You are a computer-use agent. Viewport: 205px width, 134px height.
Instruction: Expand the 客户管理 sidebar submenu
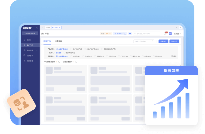pyautogui.click(x=37, y=51)
